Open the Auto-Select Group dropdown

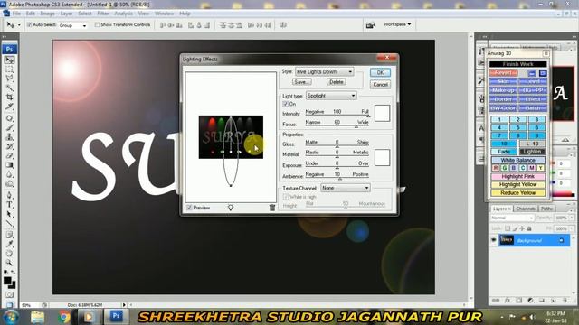[72, 25]
